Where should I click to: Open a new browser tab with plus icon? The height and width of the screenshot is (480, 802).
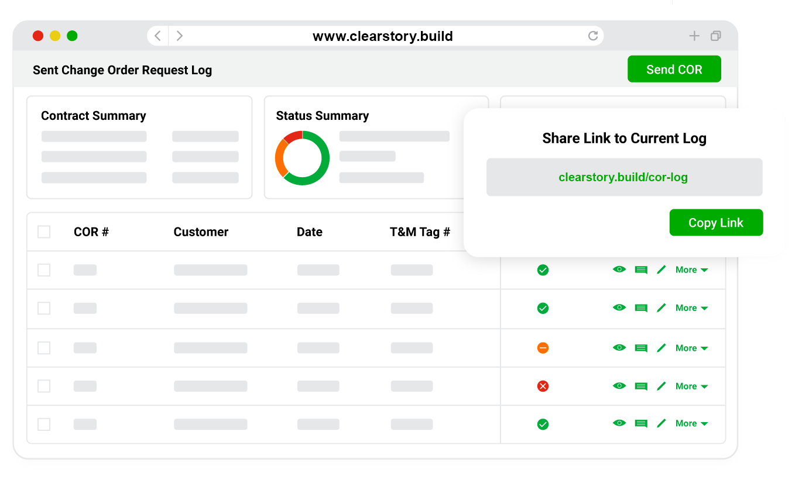tap(694, 36)
